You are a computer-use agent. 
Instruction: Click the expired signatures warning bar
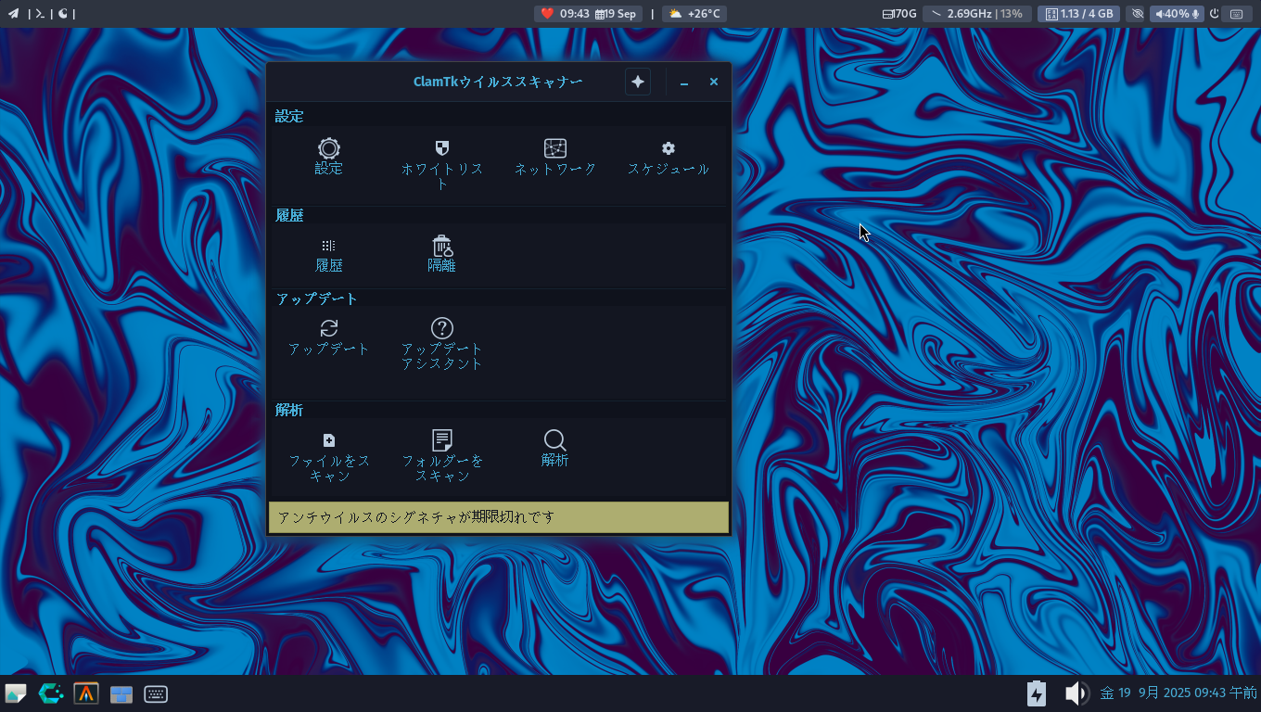coord(499,517)
